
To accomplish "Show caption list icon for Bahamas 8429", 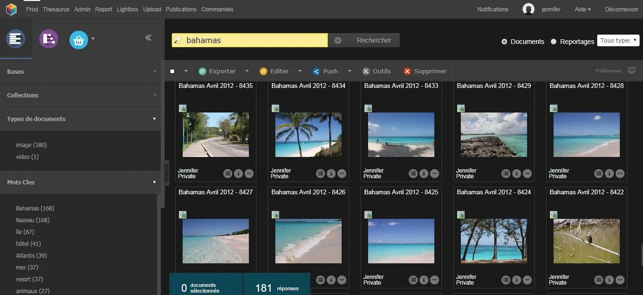I will pos(506,174).
